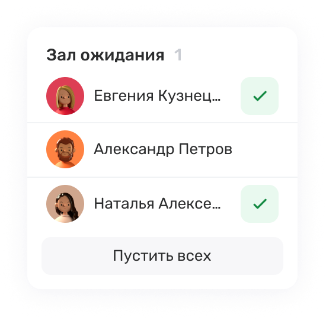Open the profile of the bearded participant
Image resolution: width=326 pixels, height=320 pixels.
click(65, 149)
